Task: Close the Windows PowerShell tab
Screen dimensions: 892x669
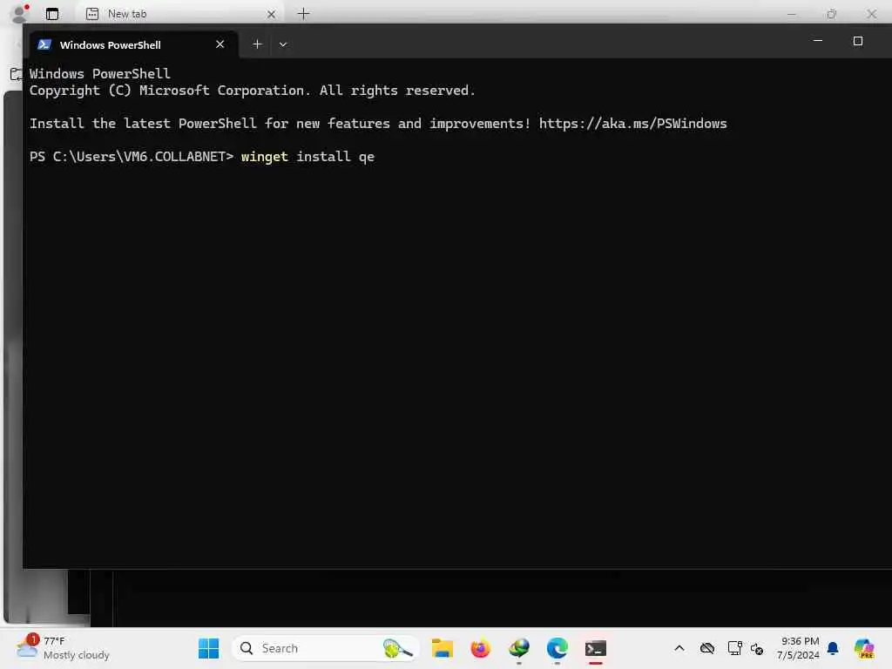Action: coord(220,44)
